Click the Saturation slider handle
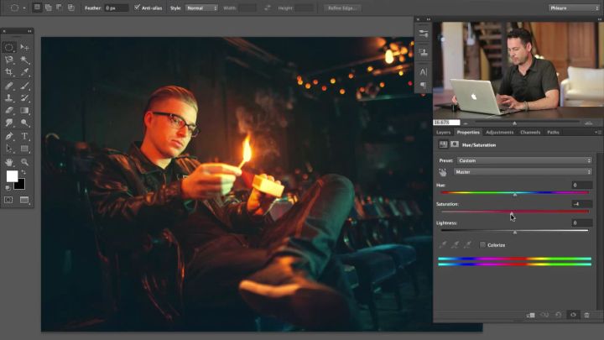Screen dimensions: 604x340 point(512,212)
